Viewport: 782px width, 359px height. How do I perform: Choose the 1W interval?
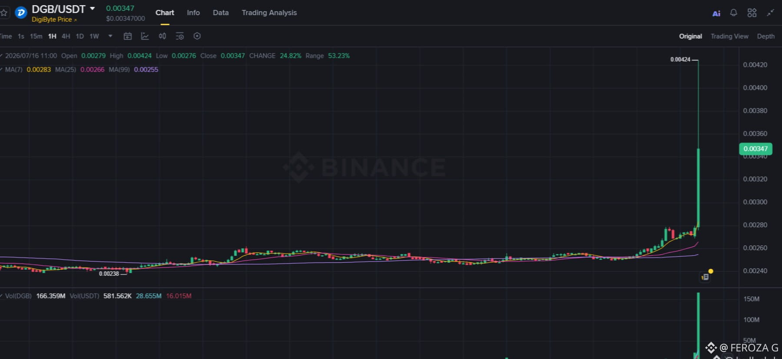(x=94, y=36)
